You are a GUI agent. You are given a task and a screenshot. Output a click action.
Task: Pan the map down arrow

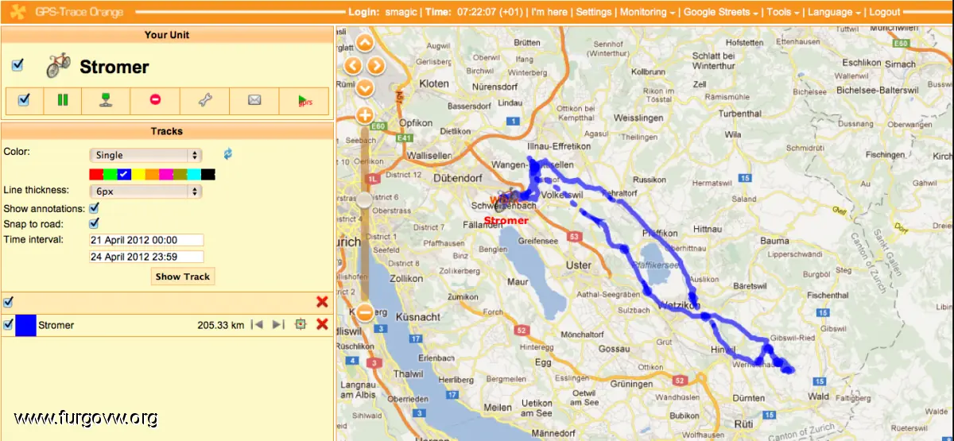coord(365,87)
